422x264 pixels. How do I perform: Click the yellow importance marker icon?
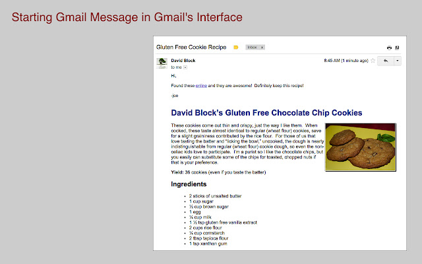click(x=236, y=48)
